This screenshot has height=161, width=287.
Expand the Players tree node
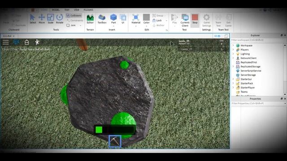click(x=233, y=49)
